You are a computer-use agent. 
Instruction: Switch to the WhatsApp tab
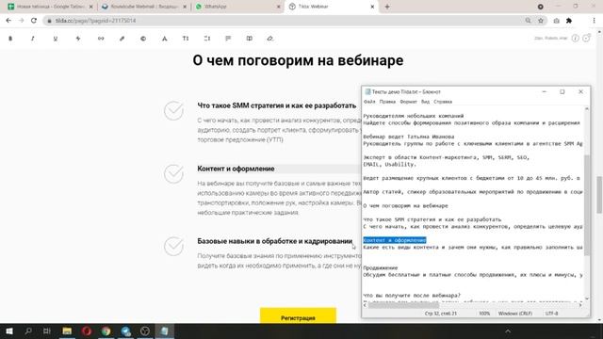tap(237, 7)
